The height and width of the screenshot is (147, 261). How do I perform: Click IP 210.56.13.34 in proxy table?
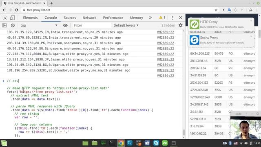pos(198,68)
